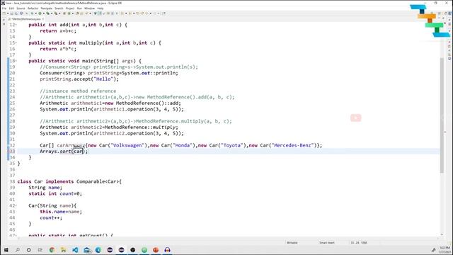The height and width of the screenshot is (255, 453).
Task: Open the Search menu
Action: click(59, 8)
